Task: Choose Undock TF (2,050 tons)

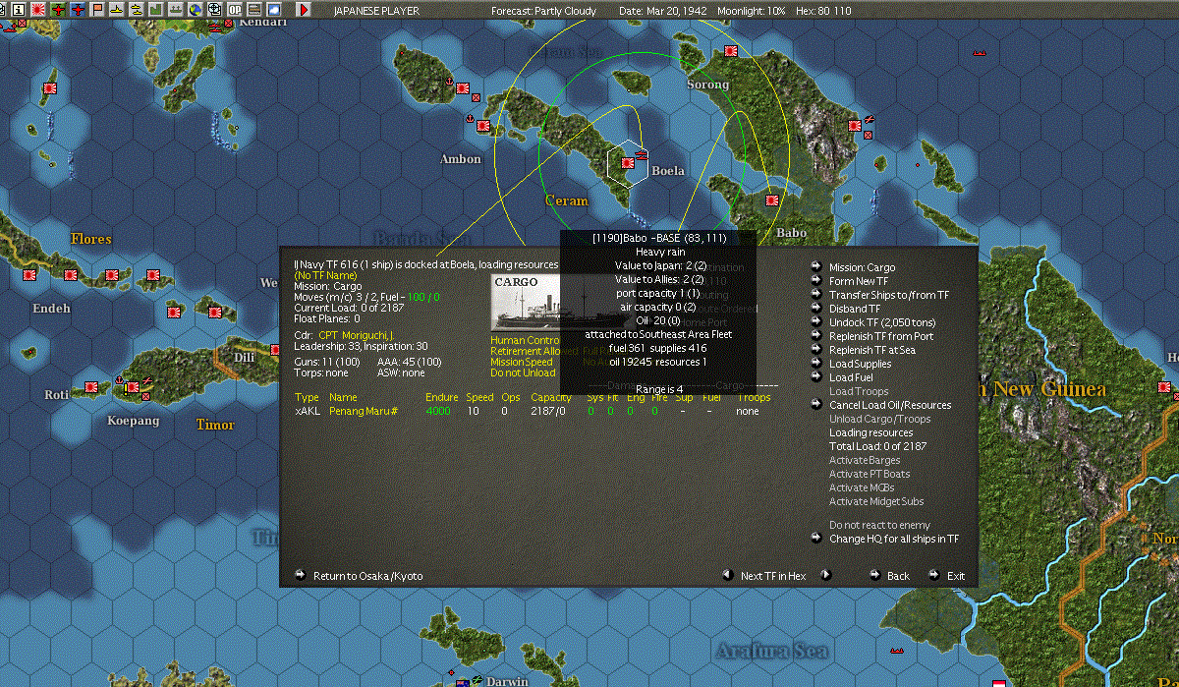Action: pos(882,322)
